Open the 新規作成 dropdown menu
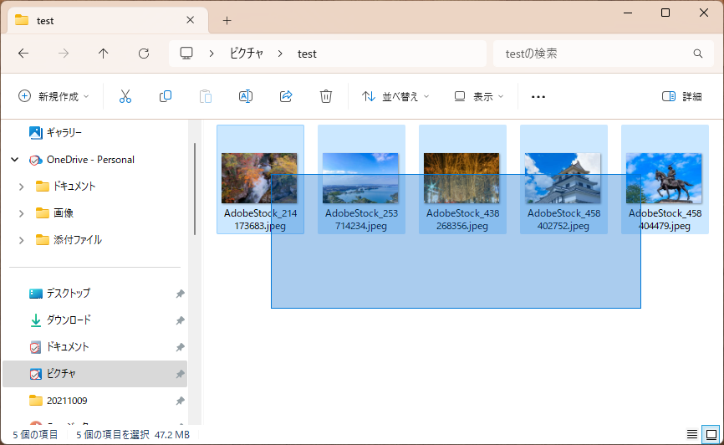Screen dimensions: 724x445 click(x=54, y=96)
